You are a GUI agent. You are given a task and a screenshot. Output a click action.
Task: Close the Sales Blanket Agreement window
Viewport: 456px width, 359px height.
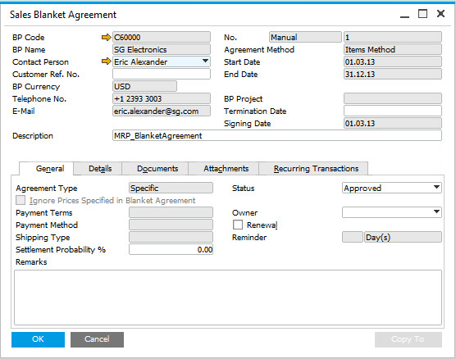pyautogui.click(x=440, y=14)
